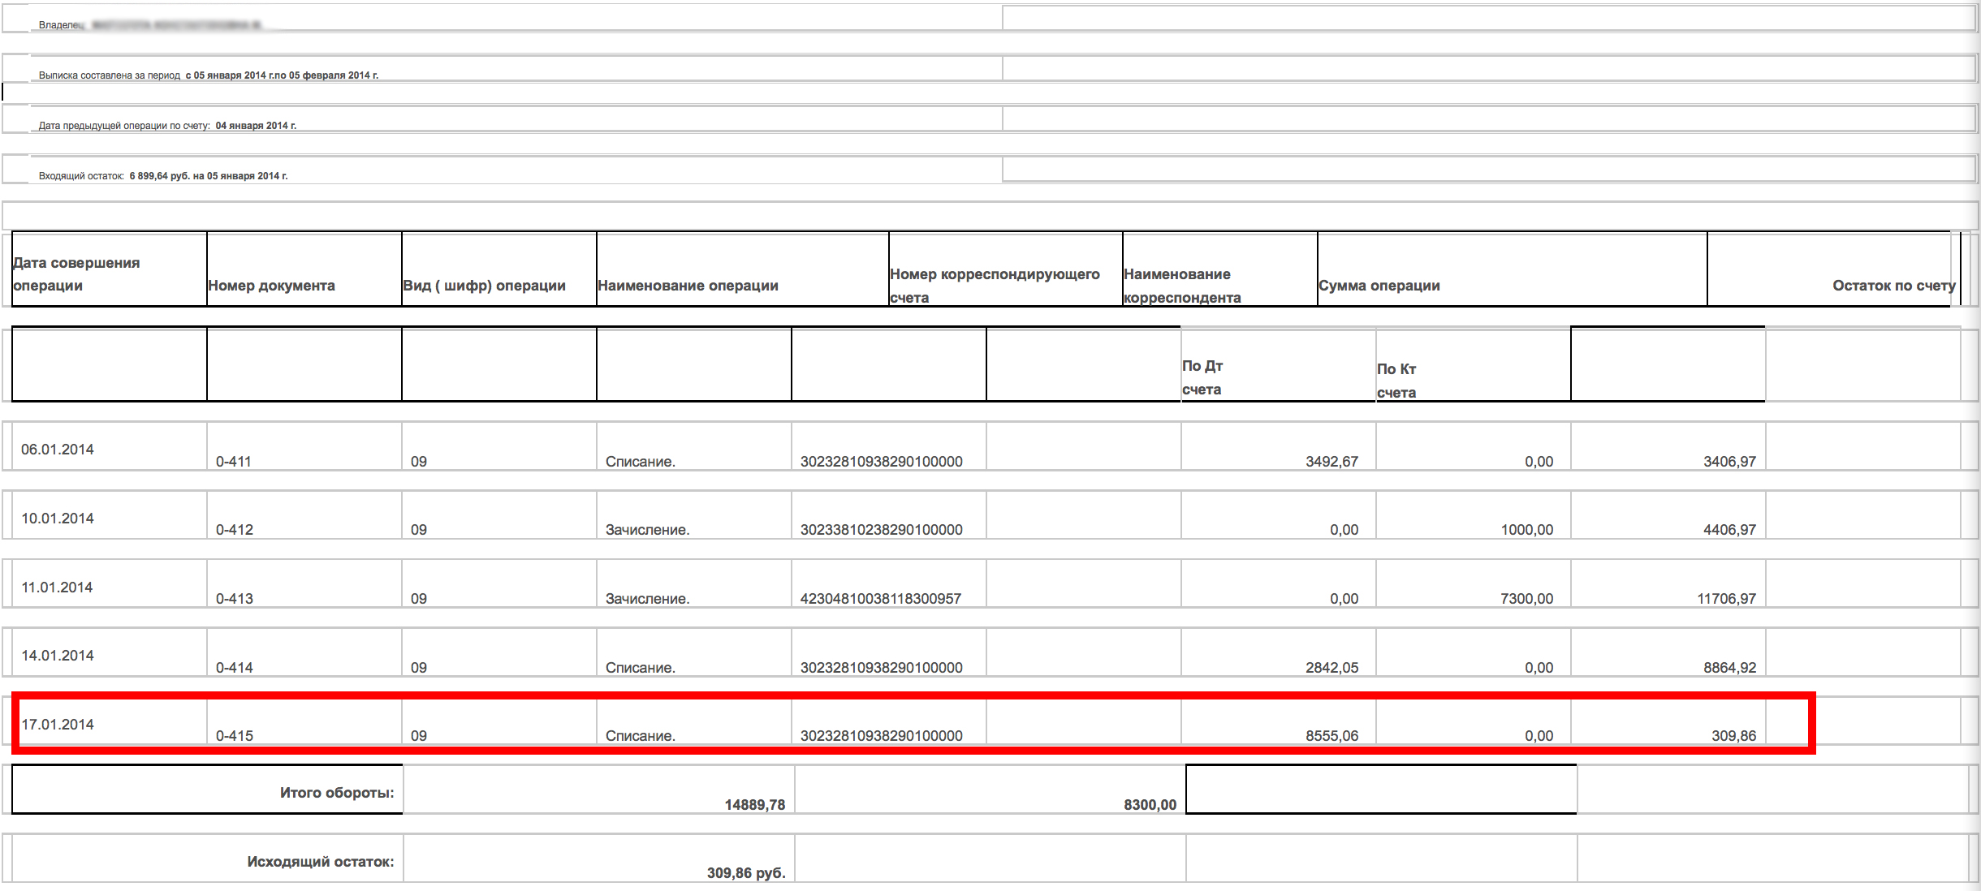Click debit amount 8555,06

coord(1331,736)
